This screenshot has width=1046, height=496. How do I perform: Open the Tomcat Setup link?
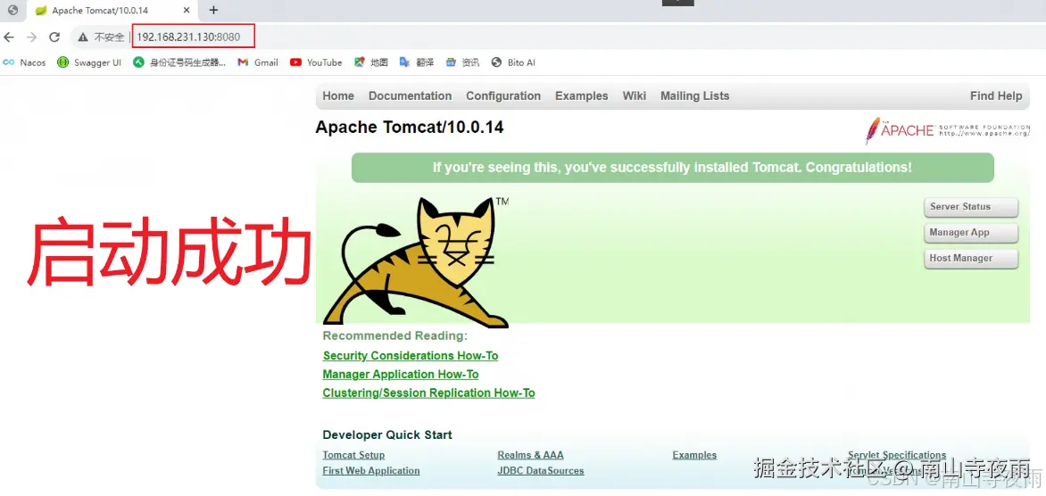pyautogui.click(x=353, y=455)
